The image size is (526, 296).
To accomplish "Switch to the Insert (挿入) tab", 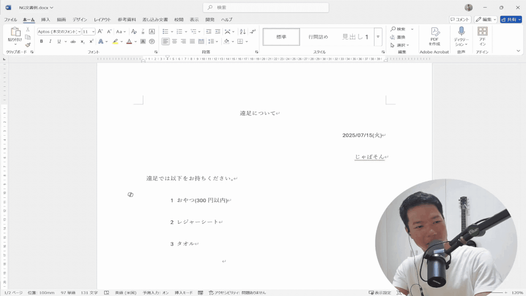I will [x=45, y=20].
